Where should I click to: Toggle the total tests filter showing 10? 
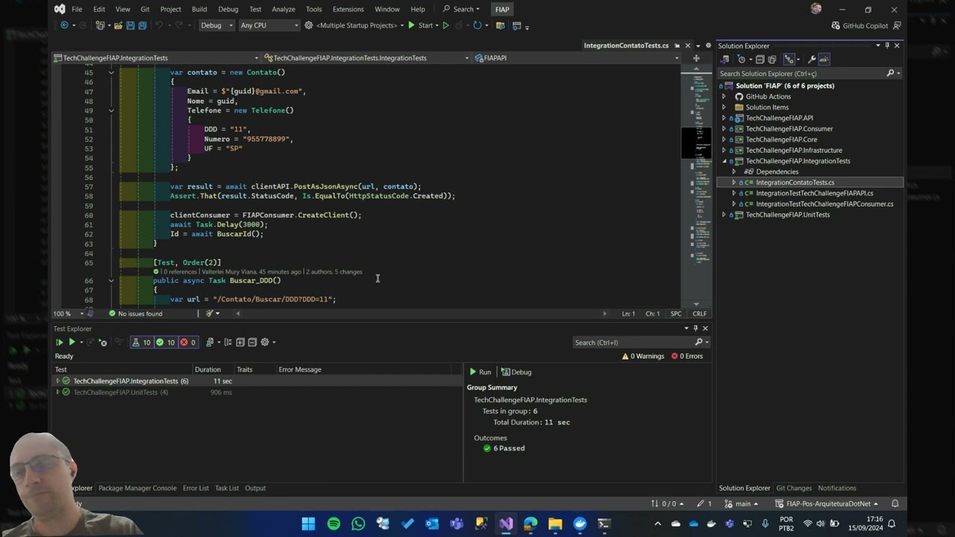(141, 342)
